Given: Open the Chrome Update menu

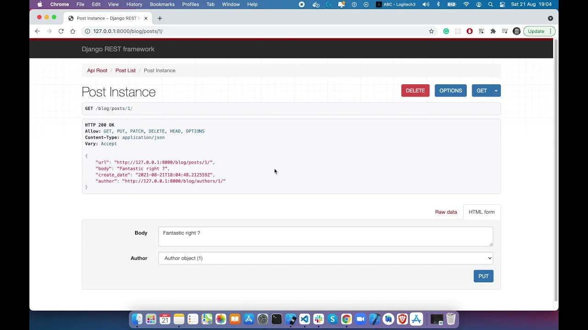Looking at the screenshot, I should pos(539,31).
